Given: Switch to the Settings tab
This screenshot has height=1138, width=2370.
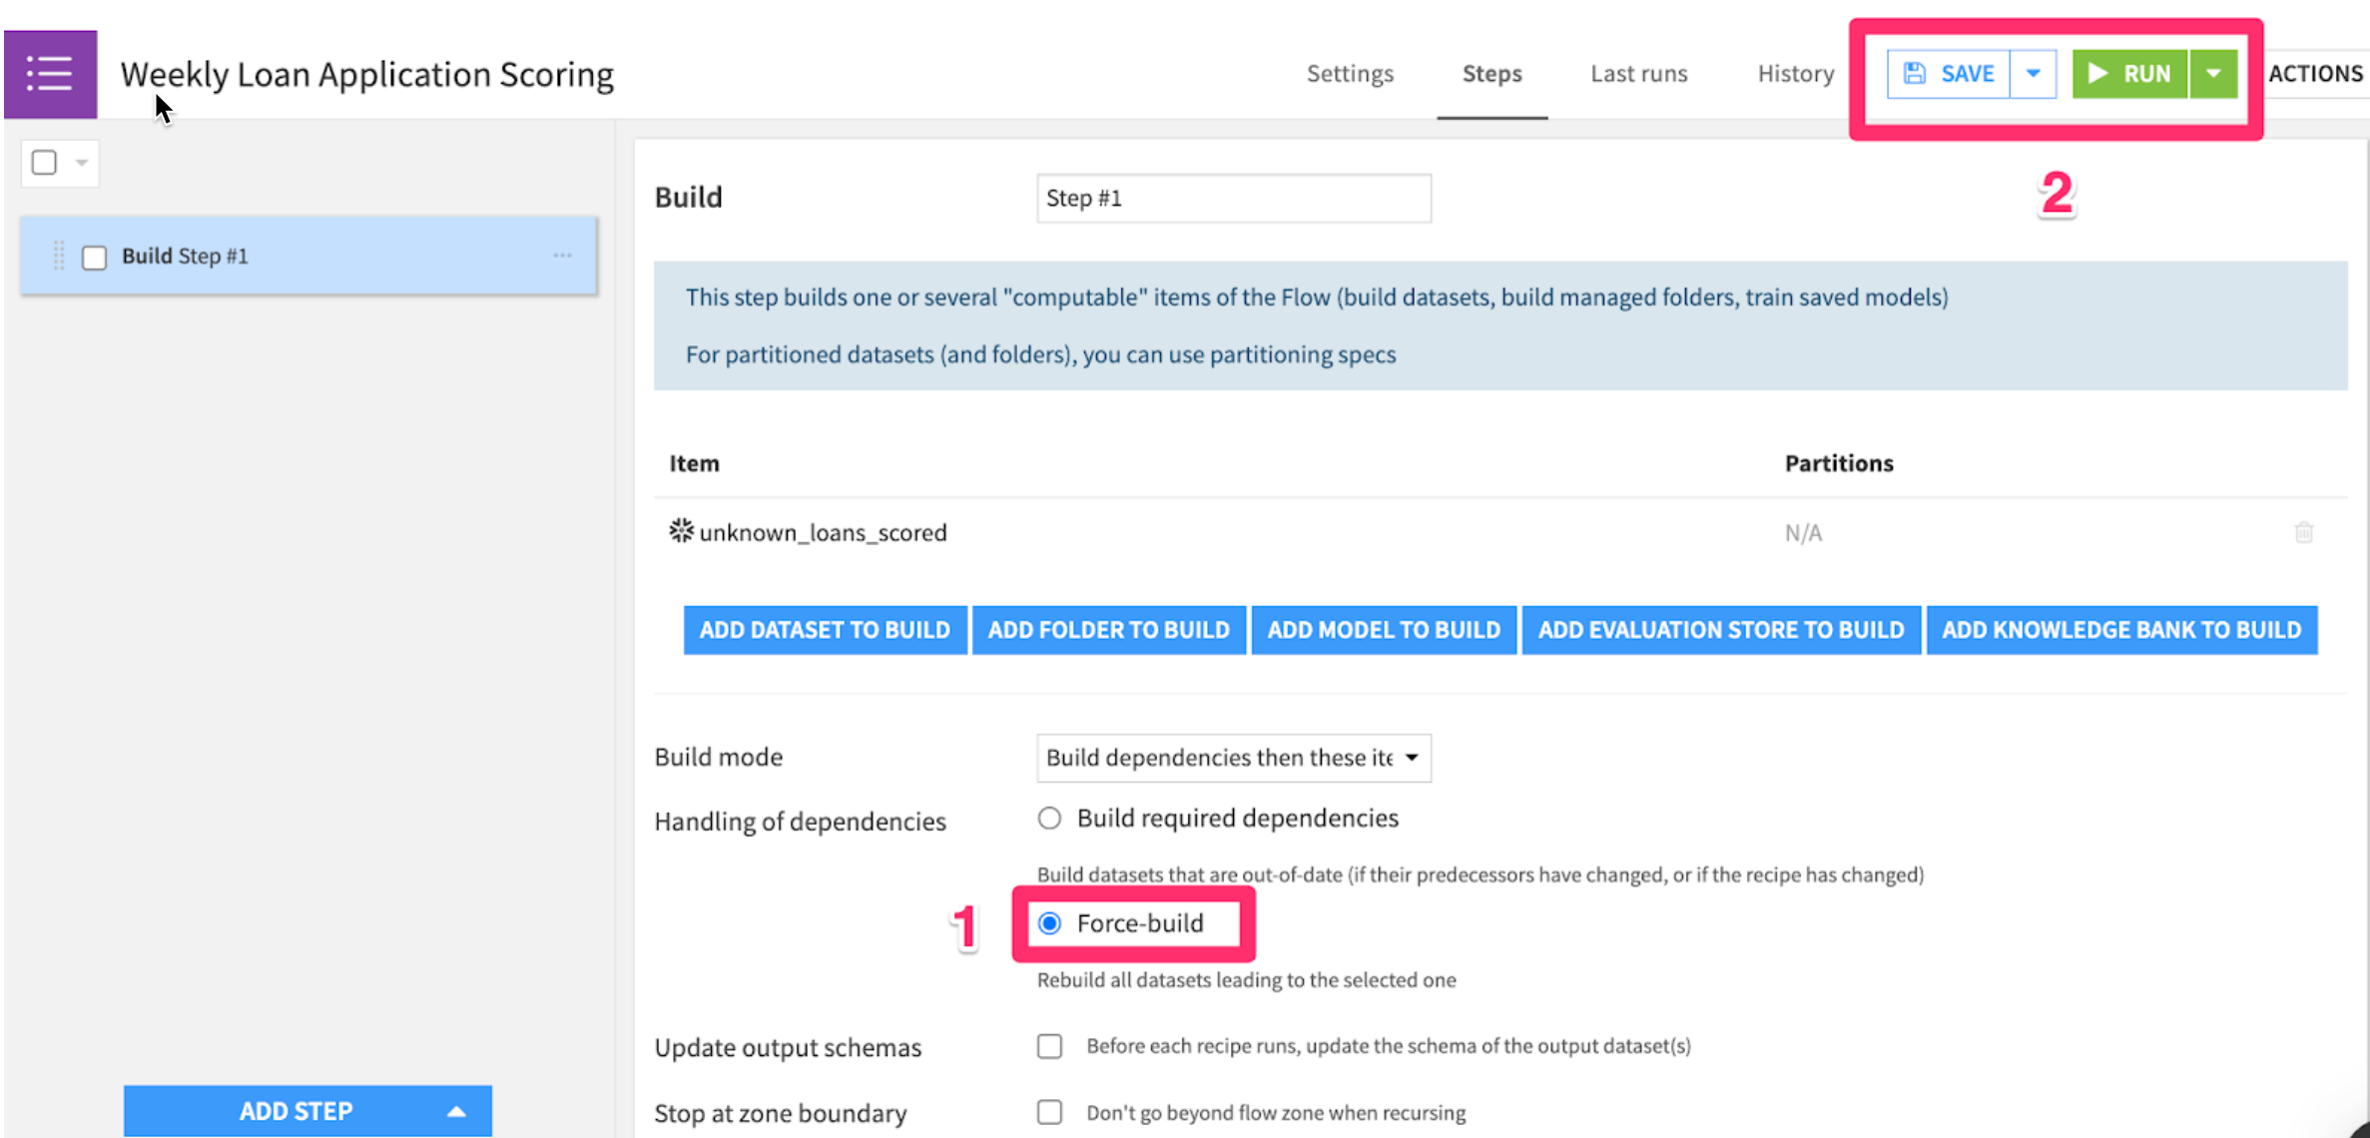Looking at the screenshot, I should point(1350,74).
